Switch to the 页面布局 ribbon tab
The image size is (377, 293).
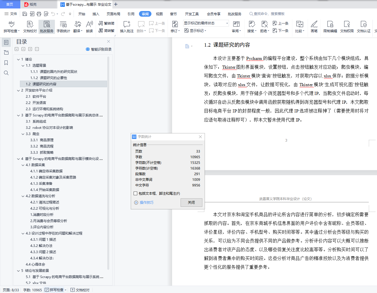113,14
